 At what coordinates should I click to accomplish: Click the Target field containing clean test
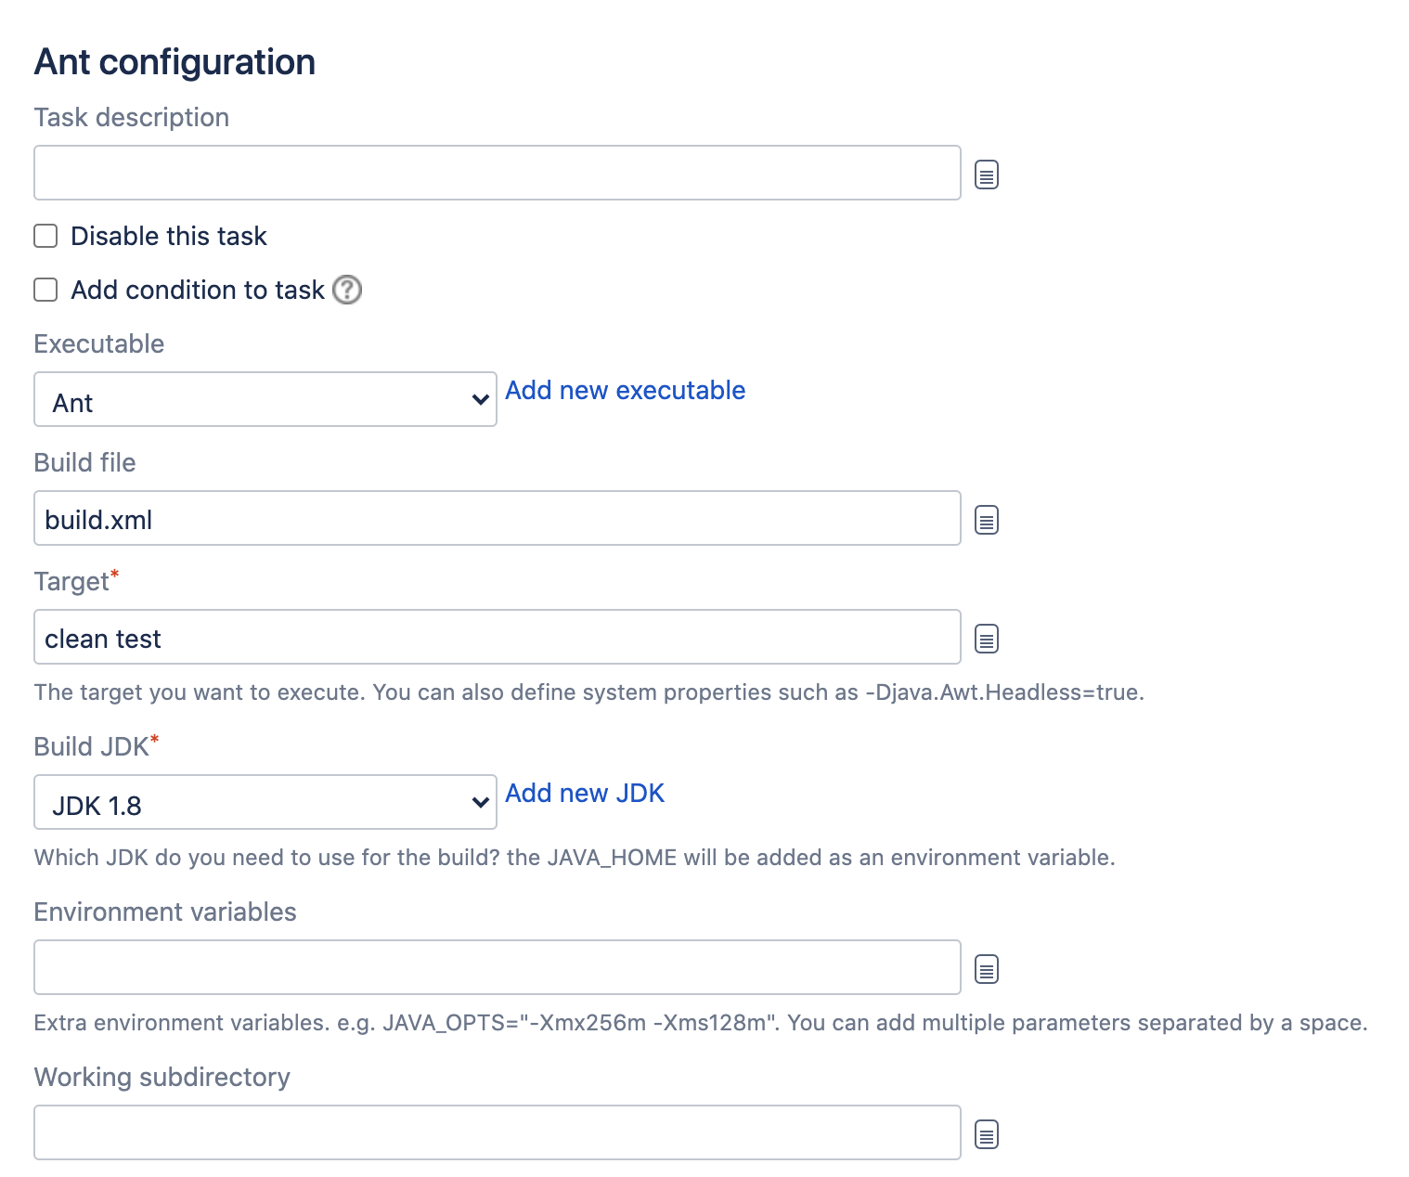pos(497,637)
